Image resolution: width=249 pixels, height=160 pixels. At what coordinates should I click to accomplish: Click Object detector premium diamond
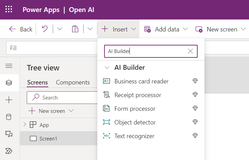195,122
